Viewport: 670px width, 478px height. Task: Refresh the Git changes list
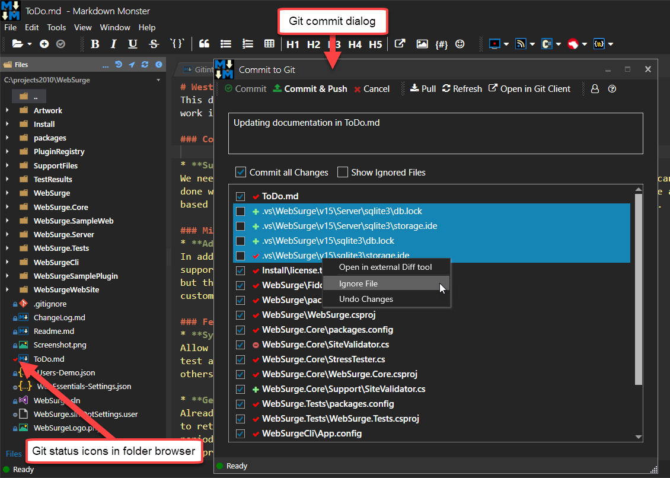point(462,89)
